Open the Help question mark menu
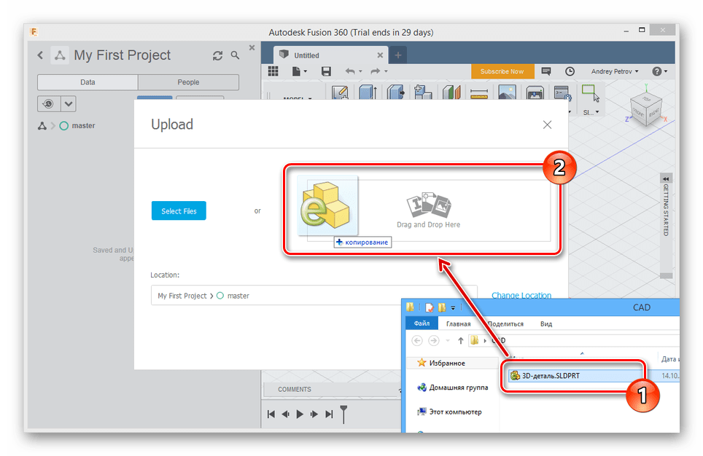Image resolution: width=703 pixels, height=456 pixels. coord(658,71)
